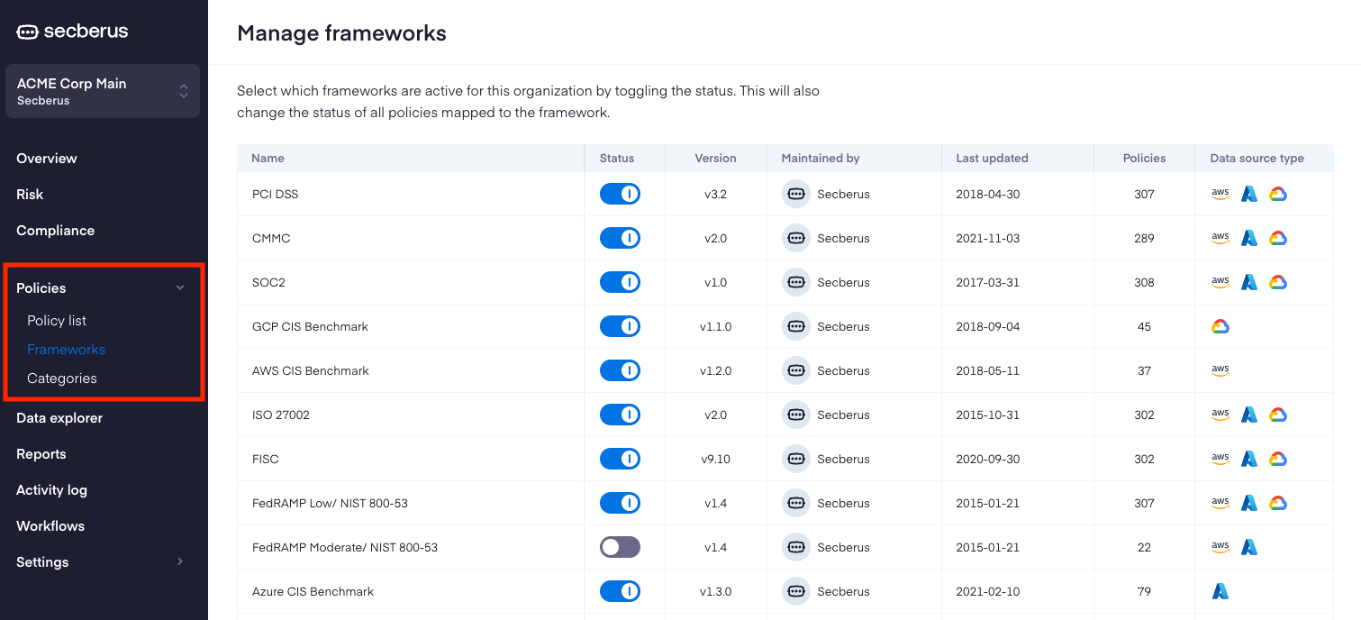This screenshot has width=1361, height=620.
Task: Sort by the Name column header
Action: [x=268, y=158]
